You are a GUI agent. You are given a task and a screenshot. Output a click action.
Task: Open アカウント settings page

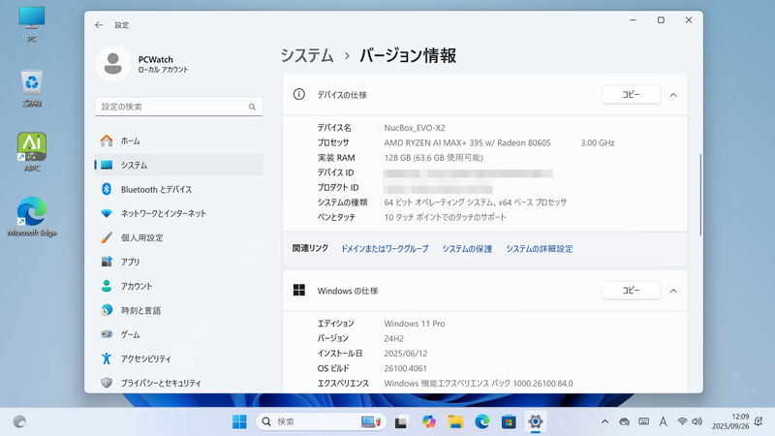pyautogui.click(x=179, y=286)
